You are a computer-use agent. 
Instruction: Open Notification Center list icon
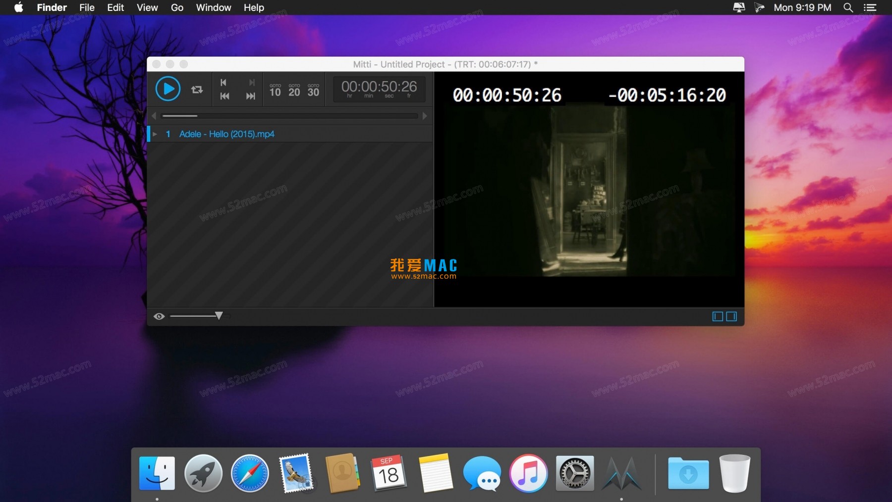click(870, 7)
